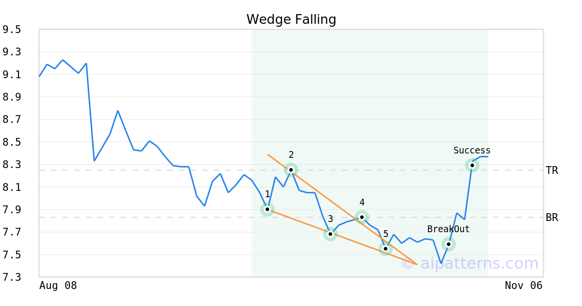Select the point 4 marker dot
The width and height of the screenshot is (582, 306).
click(x=362, y=217)
